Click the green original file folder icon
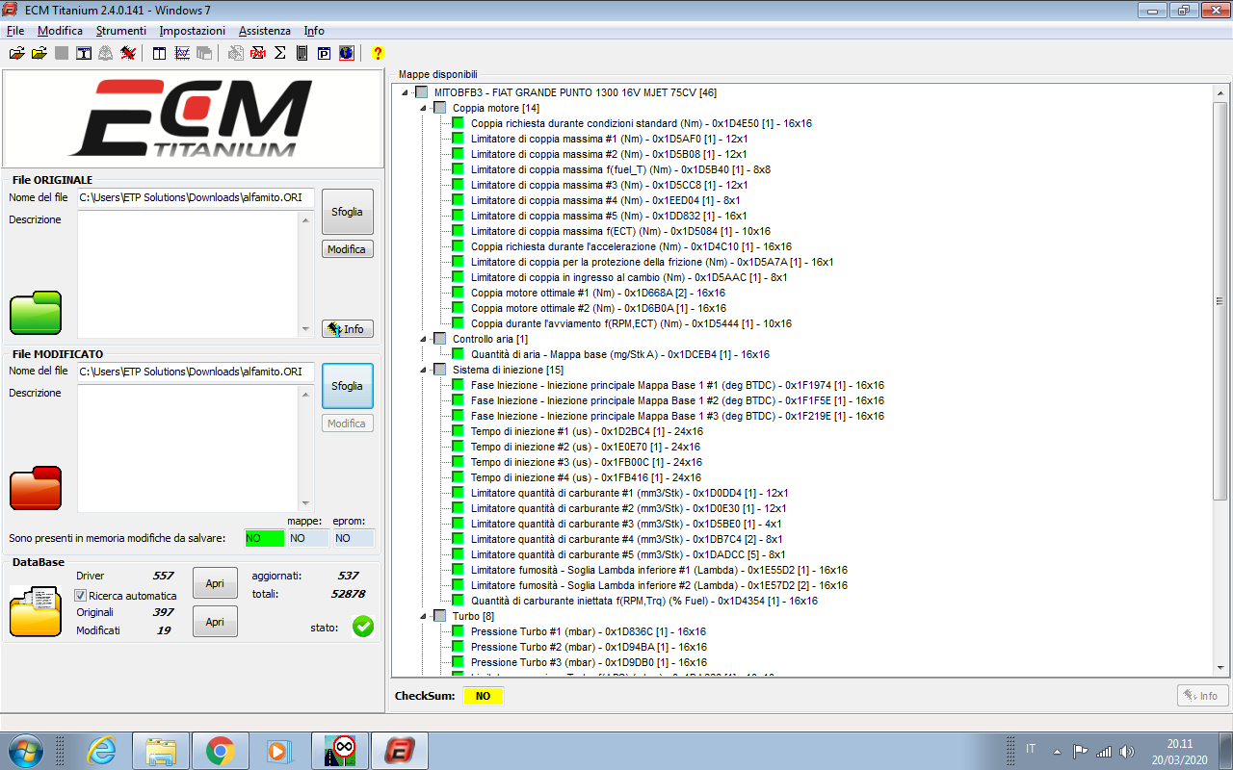The image size is (1233, 770). click(x=36, y=313)
